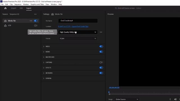Viewport: 180px width, 101px height.
Task: Select the Media File destination row
Action: coord(21,21)
